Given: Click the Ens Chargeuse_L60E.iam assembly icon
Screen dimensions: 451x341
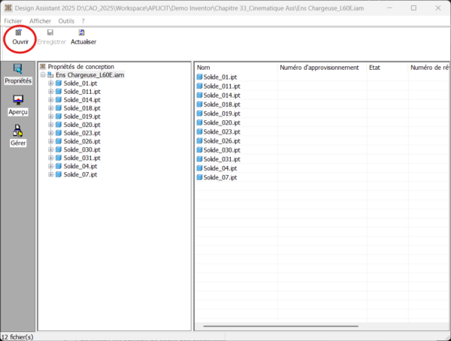Looking at the screenshot, I should pyautogui.click(x=51, y=75).
